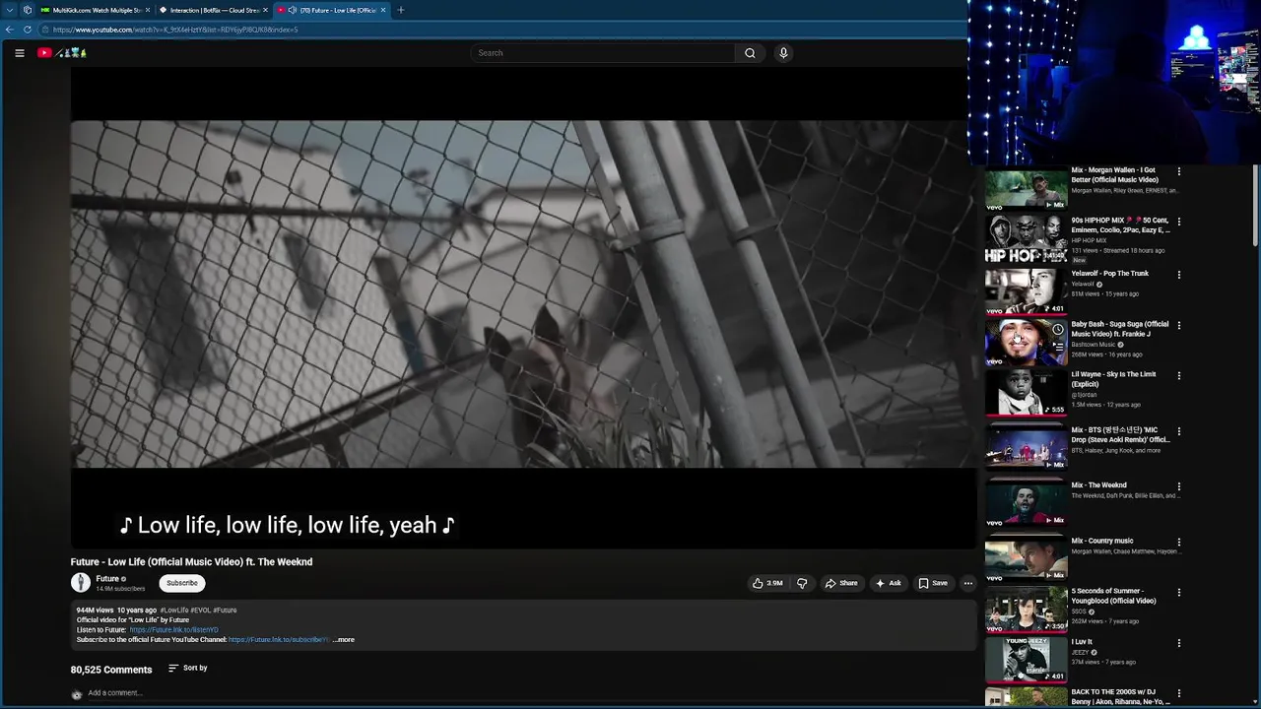Open the workspaces icon beside tab dropdown
This screenshot has width=1261, height=709.
click(27, 10)
